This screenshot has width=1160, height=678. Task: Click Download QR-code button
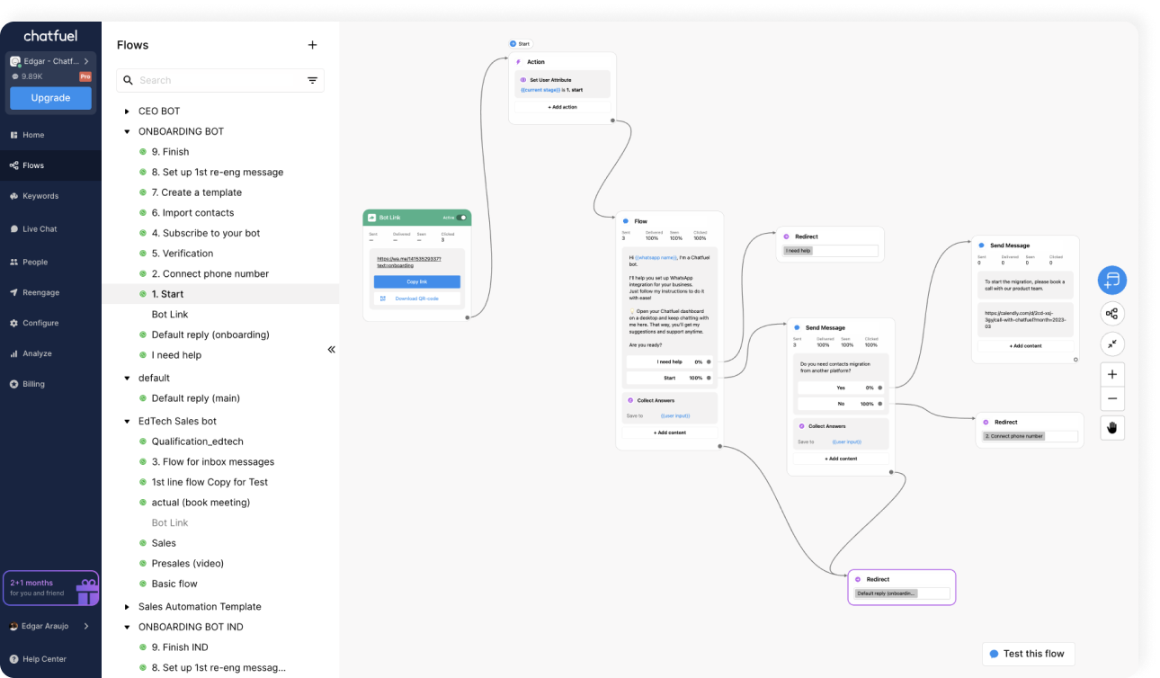(x=416, y=299)
